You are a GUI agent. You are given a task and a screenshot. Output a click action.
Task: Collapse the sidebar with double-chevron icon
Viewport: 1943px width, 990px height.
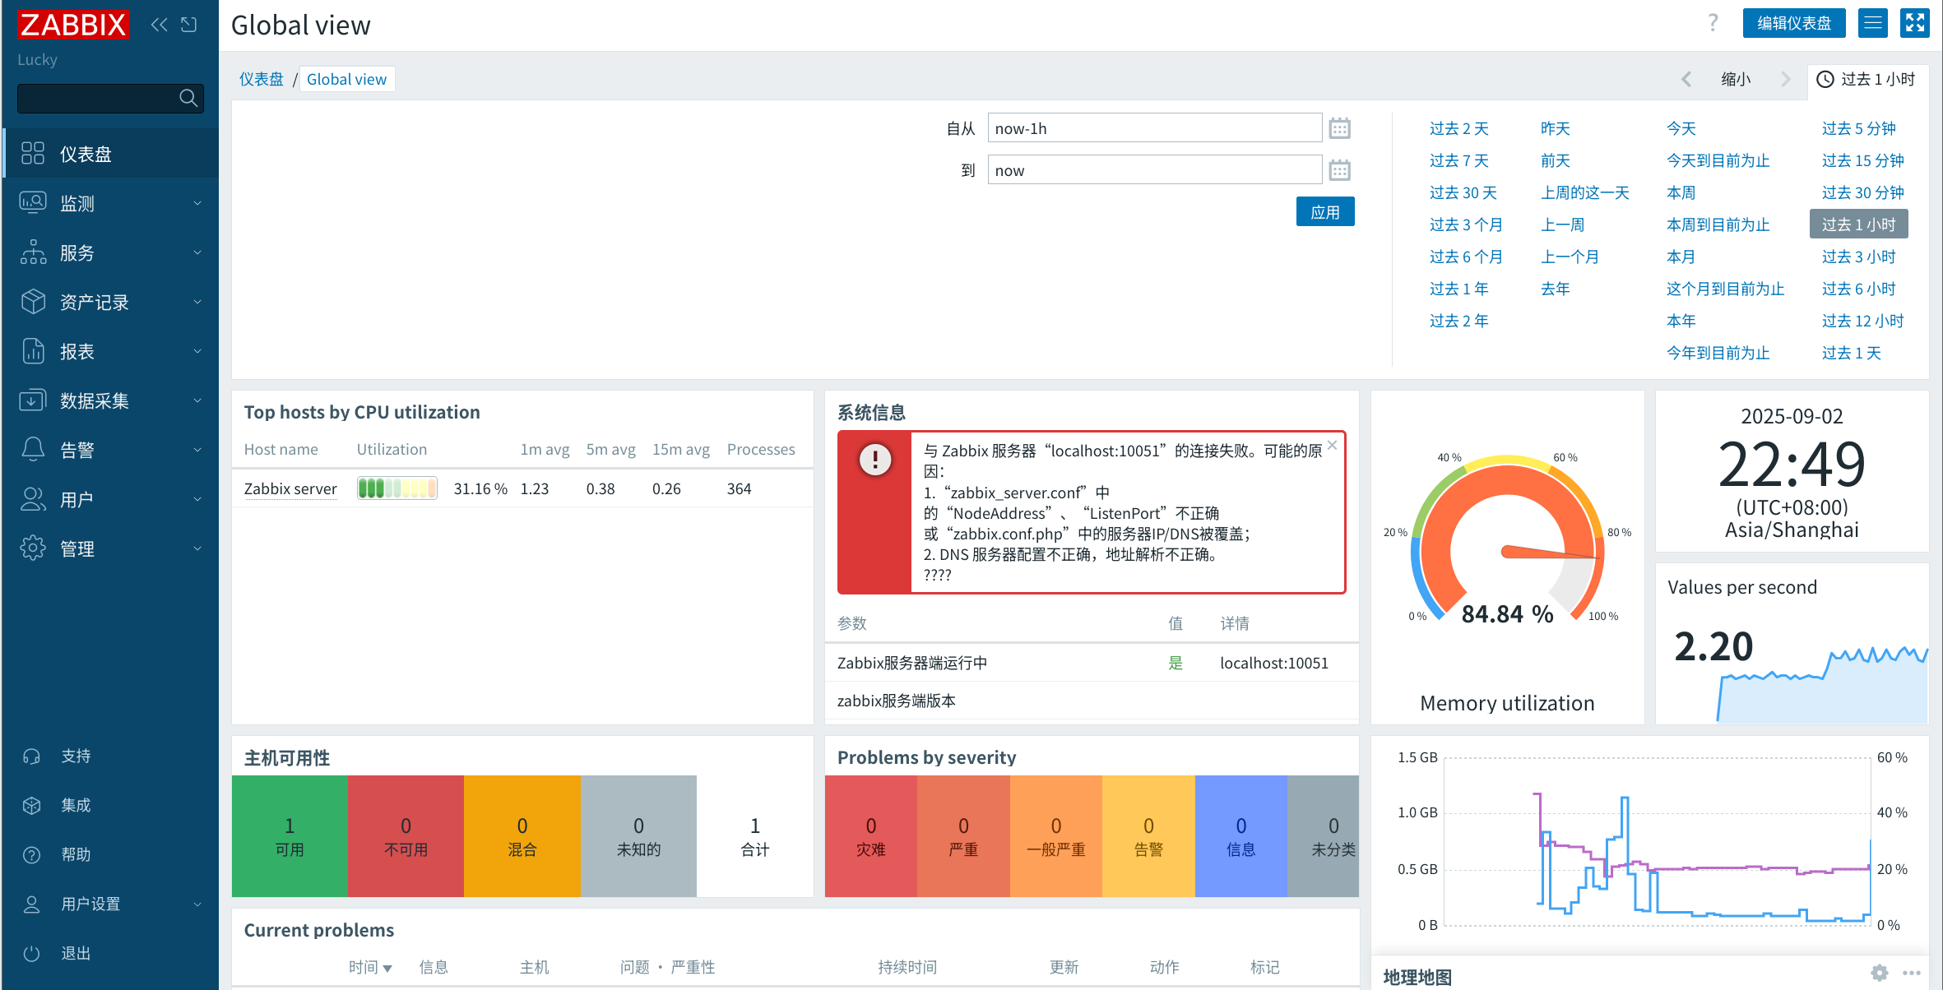(160, 25)
